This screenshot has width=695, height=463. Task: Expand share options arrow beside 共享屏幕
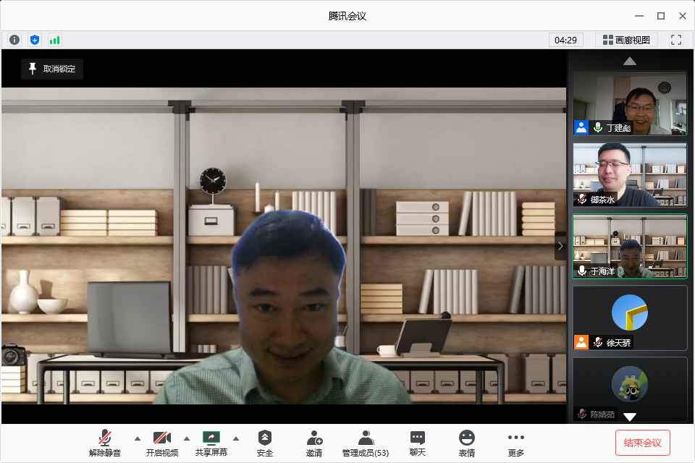coord(235,438)
